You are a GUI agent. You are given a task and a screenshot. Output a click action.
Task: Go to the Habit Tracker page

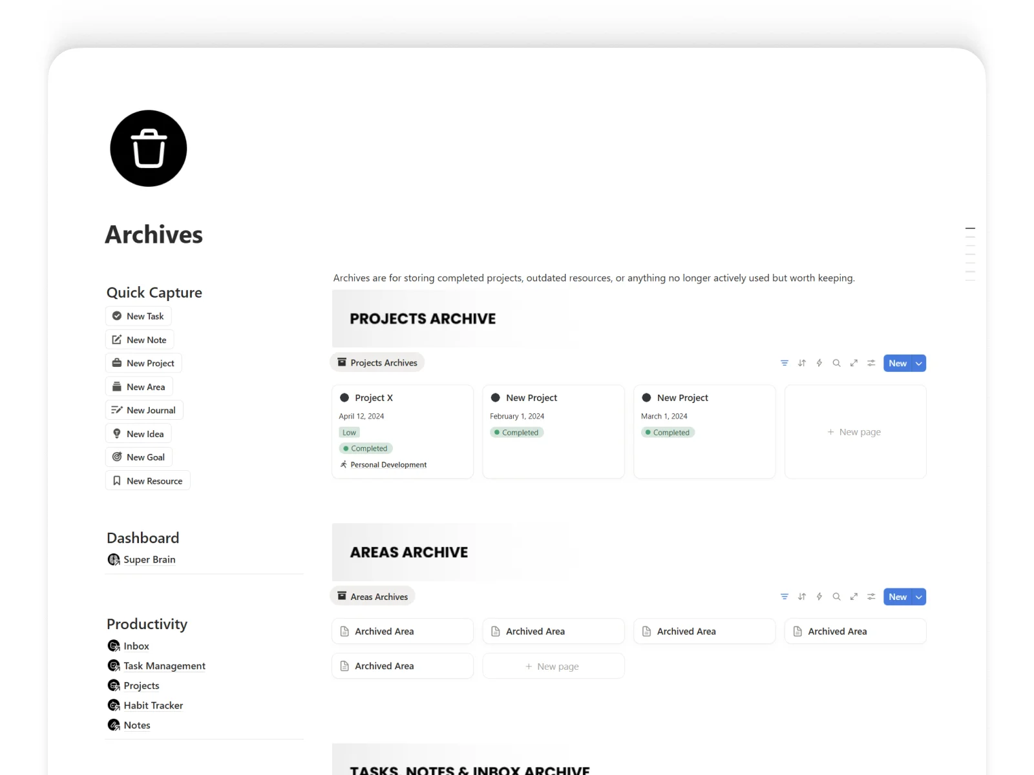coord(153,705)
